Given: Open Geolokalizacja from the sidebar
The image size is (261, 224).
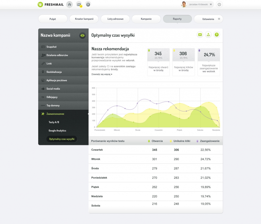Looking at the screenshot, I should click(x=54, y=72).
